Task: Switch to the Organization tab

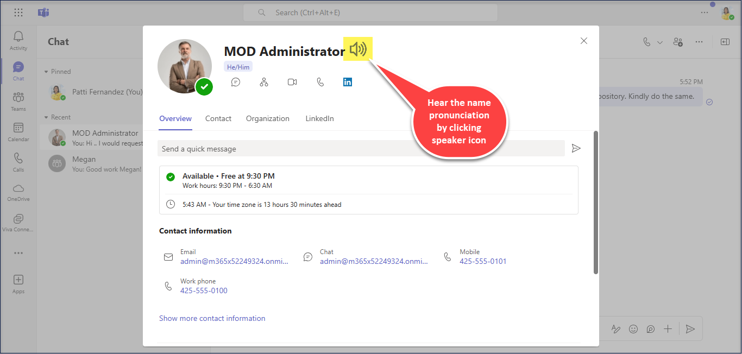Action: 267,118
